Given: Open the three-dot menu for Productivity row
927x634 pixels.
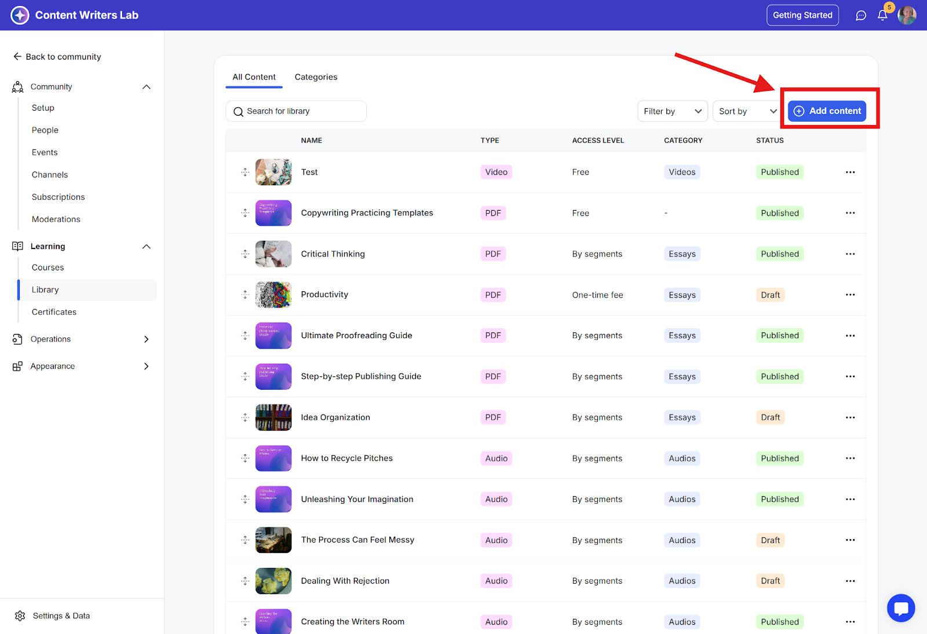Looking at the screenshot, I should point(850,295).
